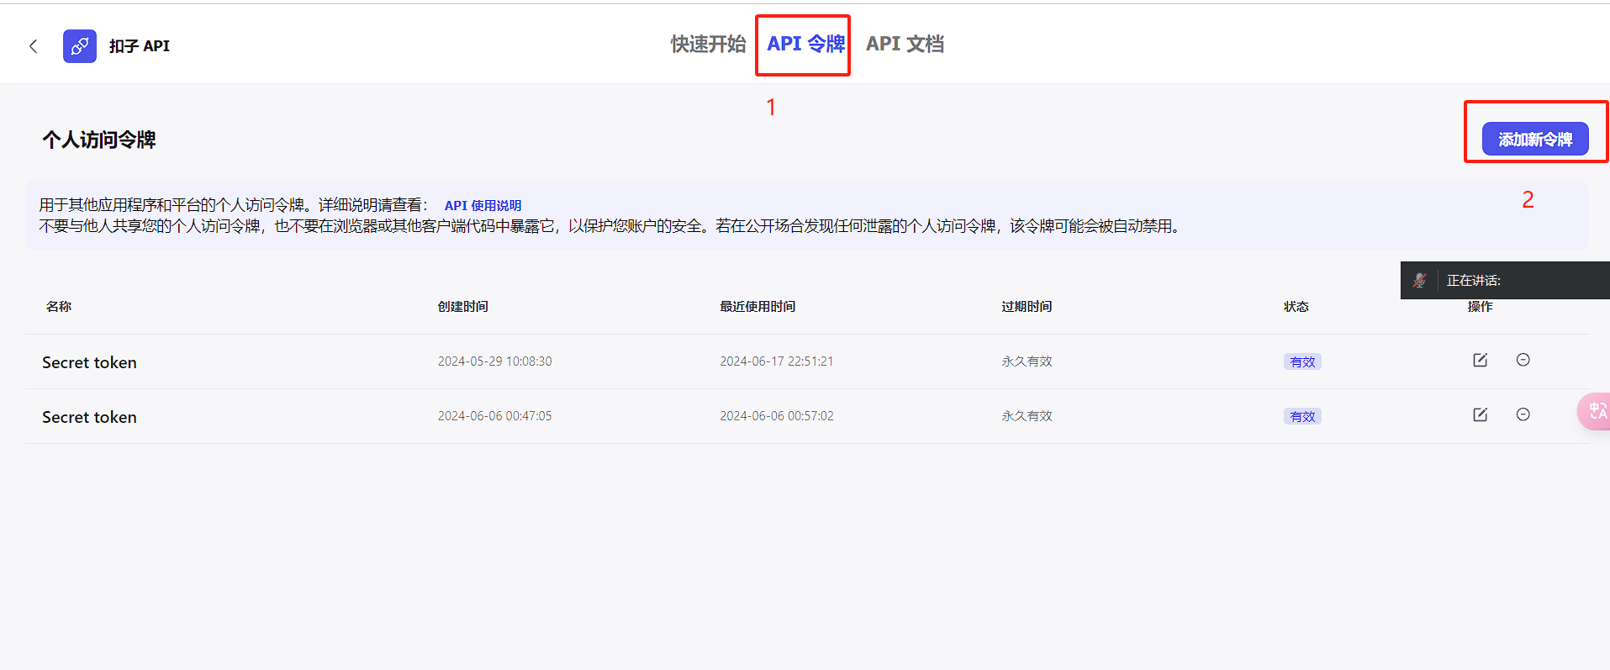Delete the Secret token created 2024-06-06

click(1523, 414)
